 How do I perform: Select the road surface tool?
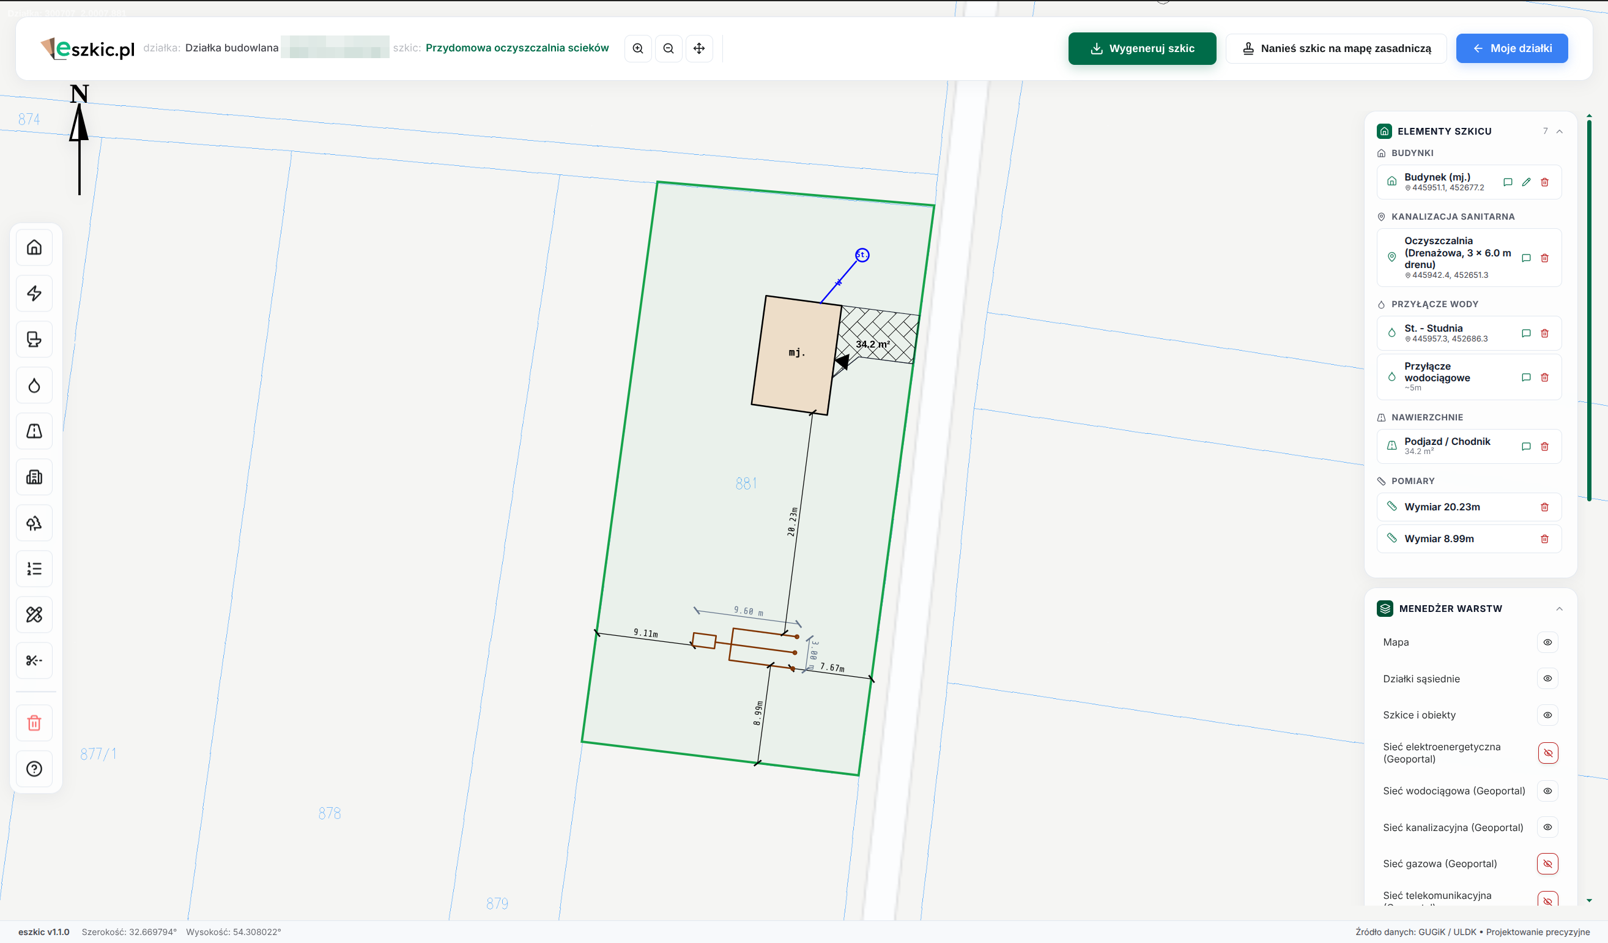coord(34,431)
